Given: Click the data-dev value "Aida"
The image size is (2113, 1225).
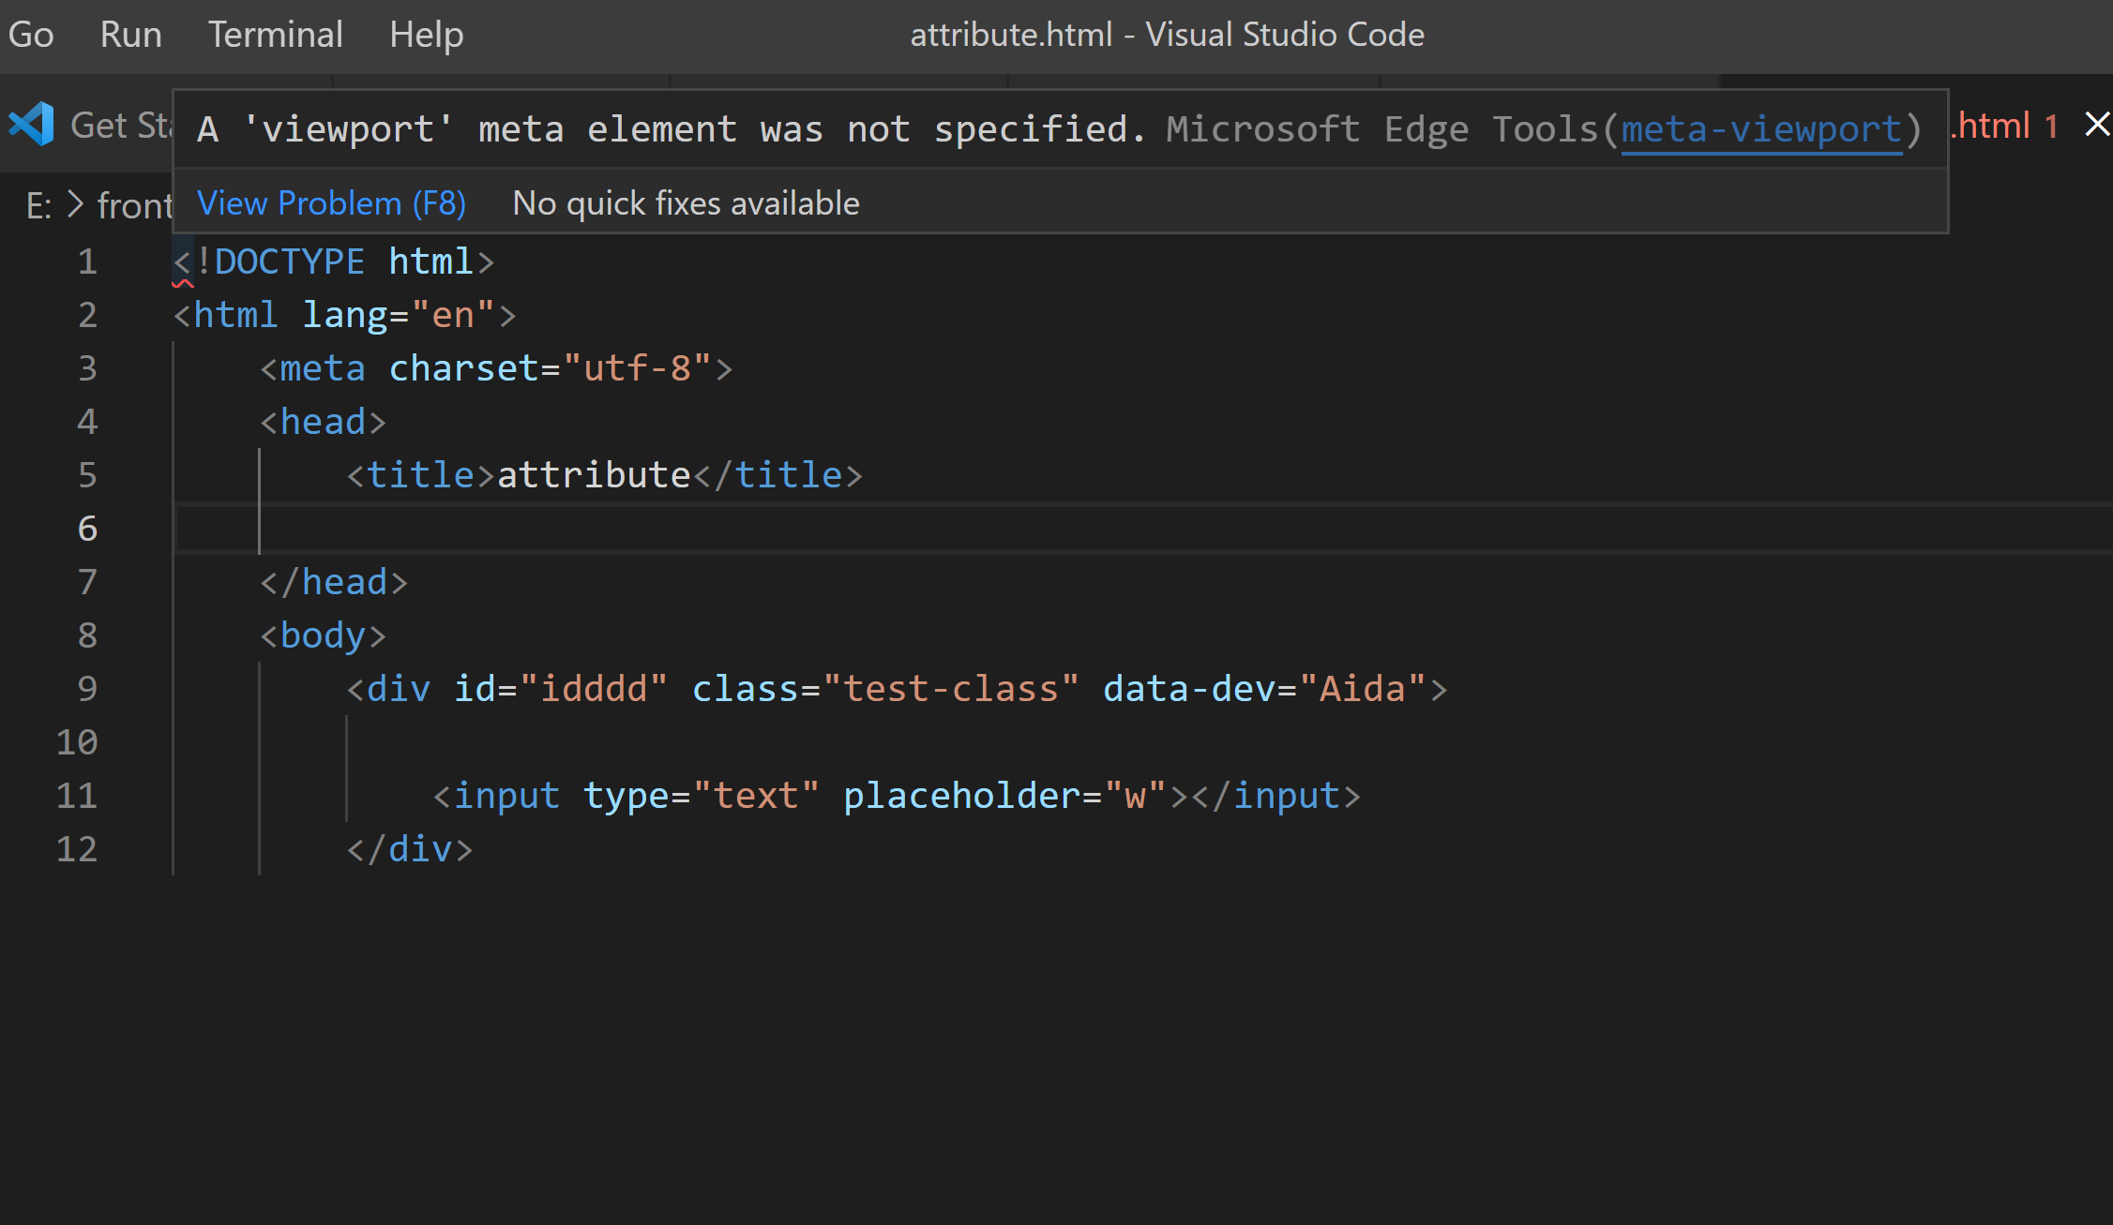Looking at the screenshot, I should (x=1363, y=689).
